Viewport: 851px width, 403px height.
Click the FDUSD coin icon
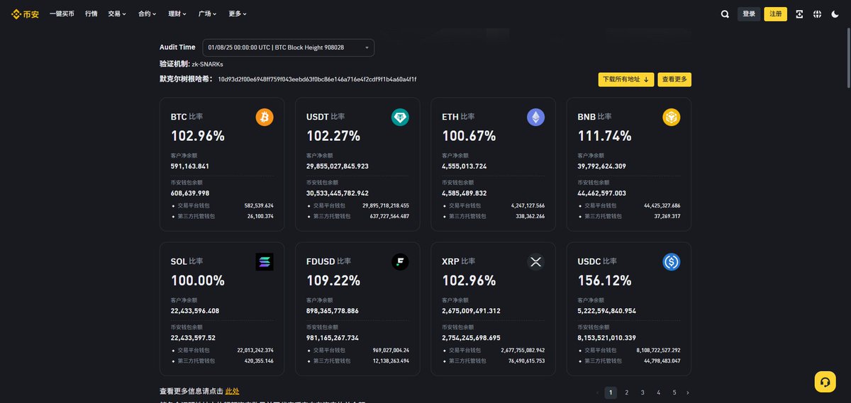(400, 262)
